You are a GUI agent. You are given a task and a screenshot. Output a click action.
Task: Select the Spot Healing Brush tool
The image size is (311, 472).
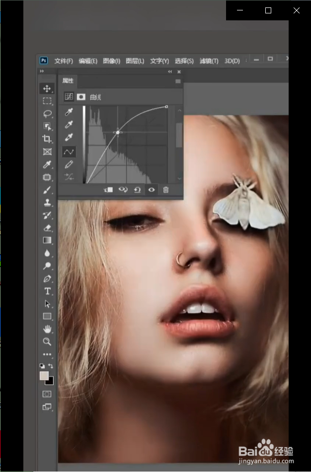(x=47, y=177)
